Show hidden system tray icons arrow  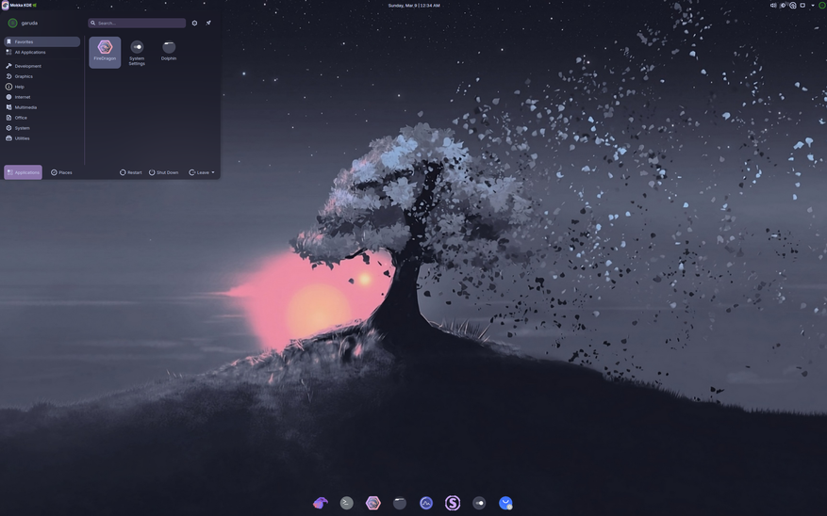pos(812,6)
